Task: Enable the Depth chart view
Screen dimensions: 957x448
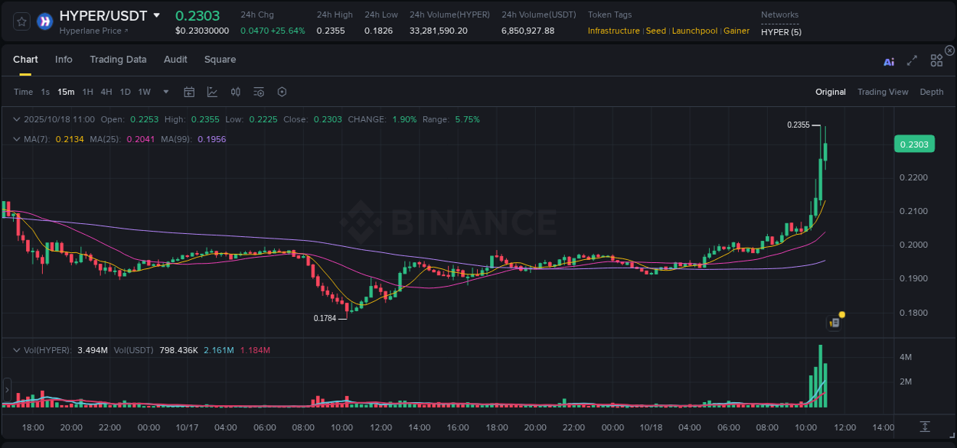Action: click(x=931, y=92)
